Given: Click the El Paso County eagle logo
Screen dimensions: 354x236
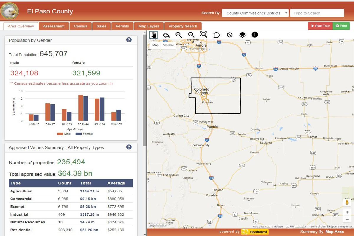Looking at the screenshot, I should click(x=10, y=11).
